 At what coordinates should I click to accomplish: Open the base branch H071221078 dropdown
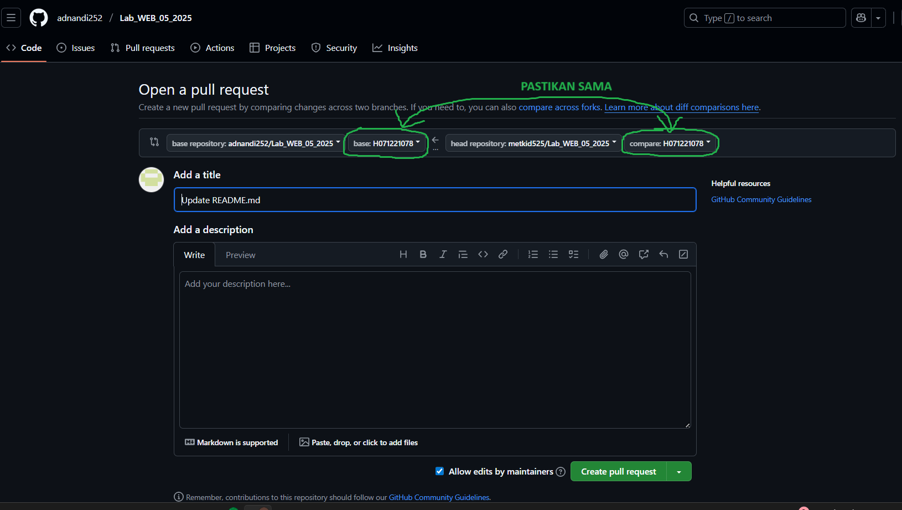[387, 143]
